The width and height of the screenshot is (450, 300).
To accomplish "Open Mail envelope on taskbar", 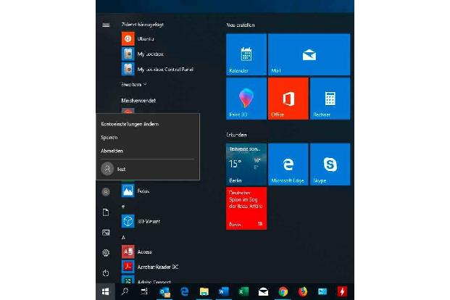I will pos(263,292).
